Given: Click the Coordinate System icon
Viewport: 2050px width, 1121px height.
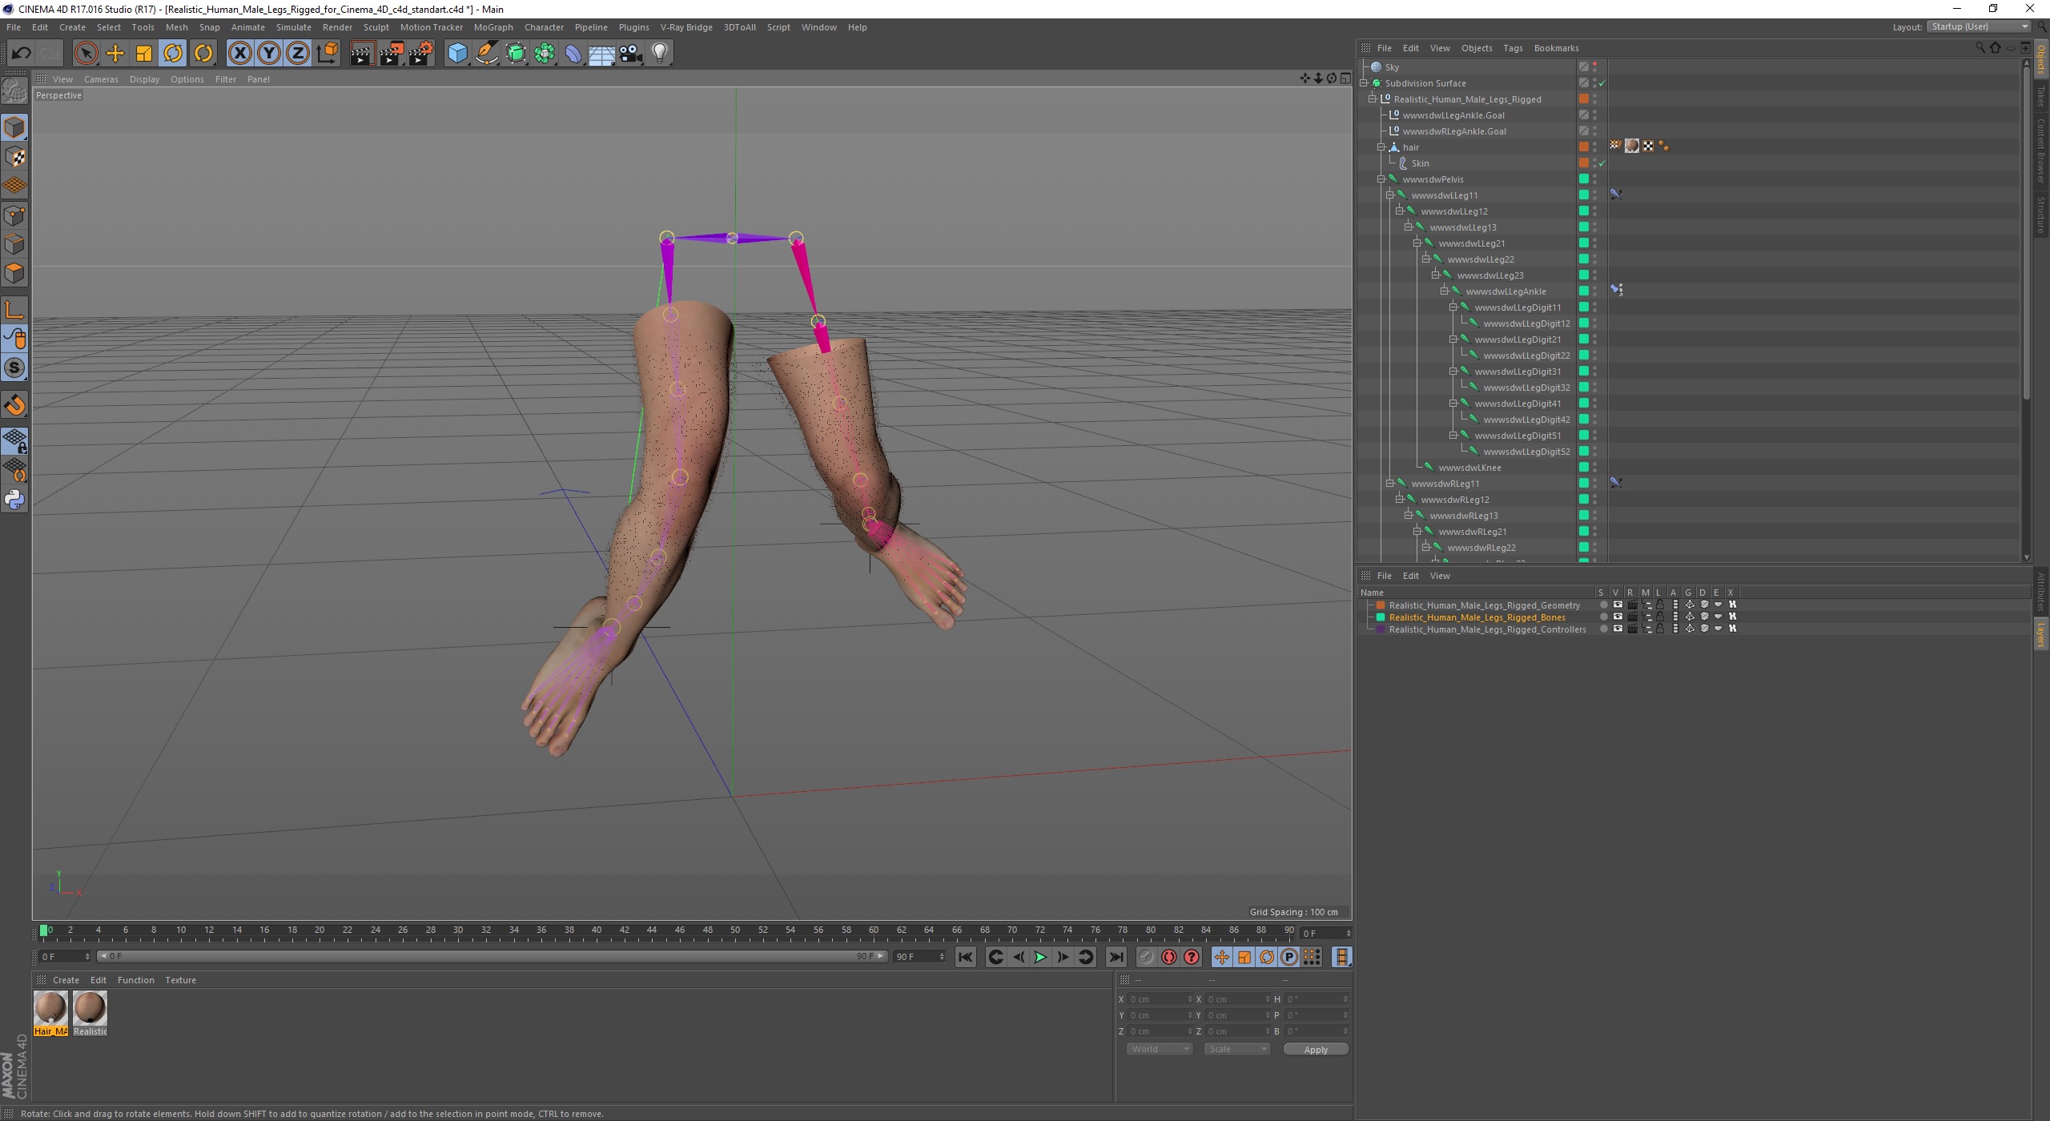Looking at the screenshot, I should 327,54.
